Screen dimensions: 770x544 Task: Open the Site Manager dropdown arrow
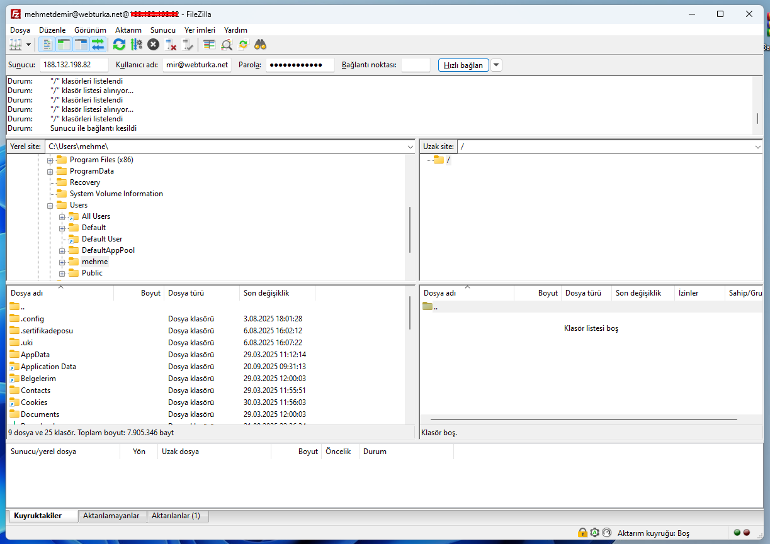click(x=28, y=44)
